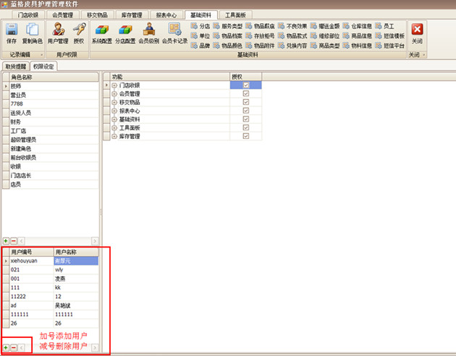This screenshot has width=456, height=356.
Task: Switch to the 报表中心 ribbon tab
Action: [x=166, y=14]
